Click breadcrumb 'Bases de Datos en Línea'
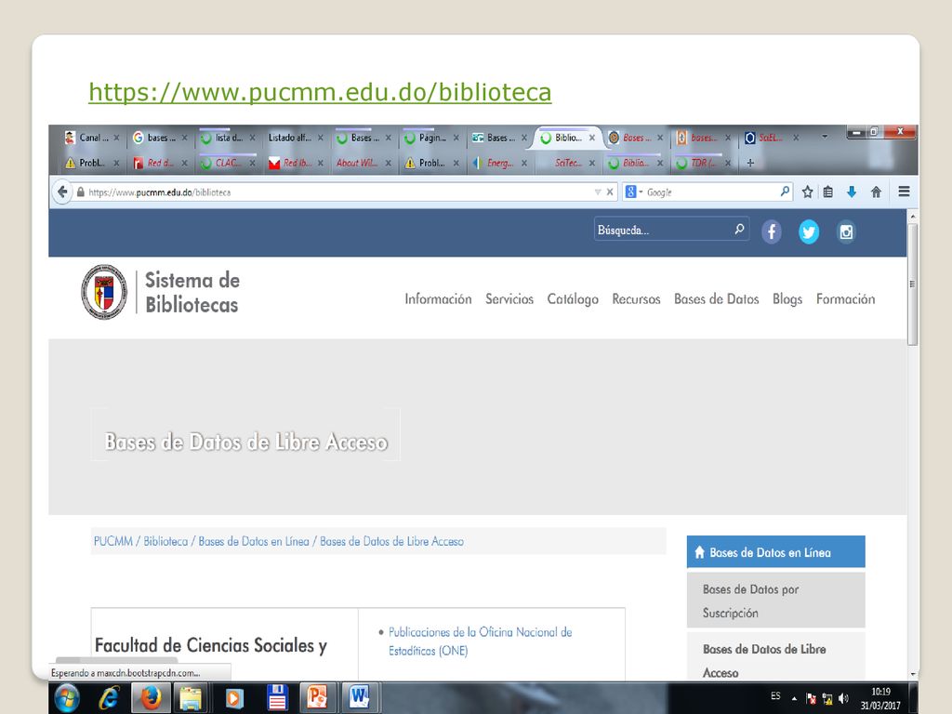 coord(254,541)
